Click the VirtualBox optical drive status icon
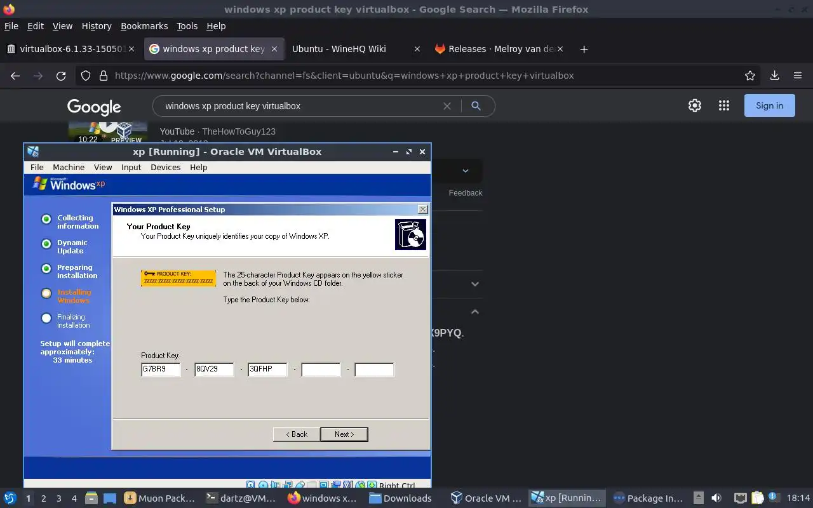813x508 pixels. click(264, 486)
